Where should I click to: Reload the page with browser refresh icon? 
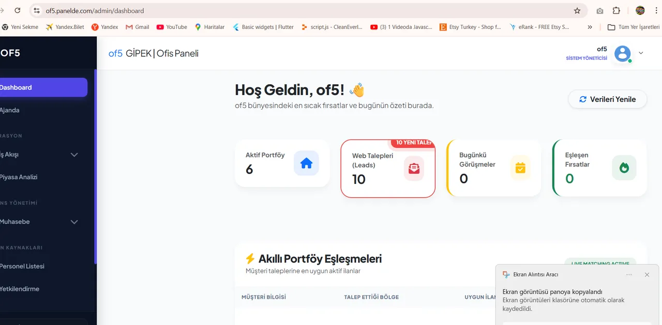(18, 10)
